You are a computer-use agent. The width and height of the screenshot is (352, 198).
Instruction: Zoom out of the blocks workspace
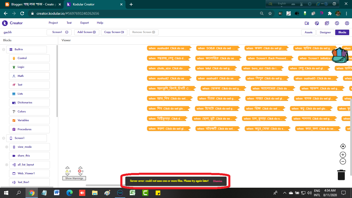(343, 161)
